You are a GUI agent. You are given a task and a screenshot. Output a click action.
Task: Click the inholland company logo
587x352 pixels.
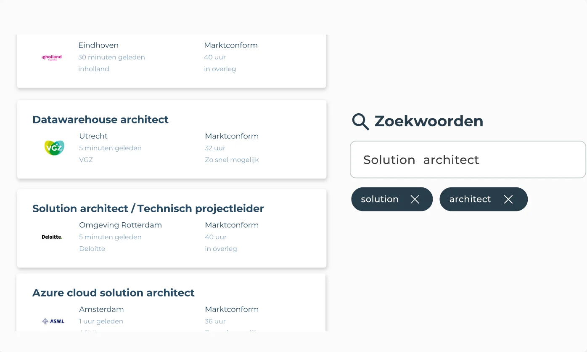pos(51,57)
